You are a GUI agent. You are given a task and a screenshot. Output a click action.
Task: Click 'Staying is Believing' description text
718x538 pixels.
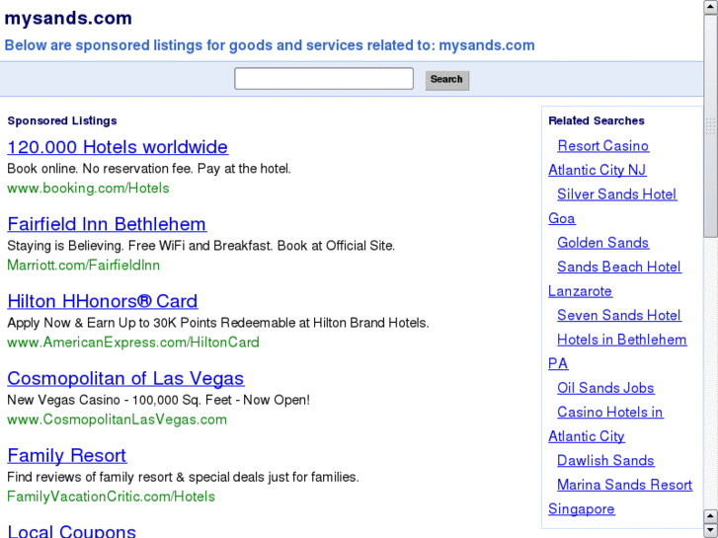[x=201, y=246]
